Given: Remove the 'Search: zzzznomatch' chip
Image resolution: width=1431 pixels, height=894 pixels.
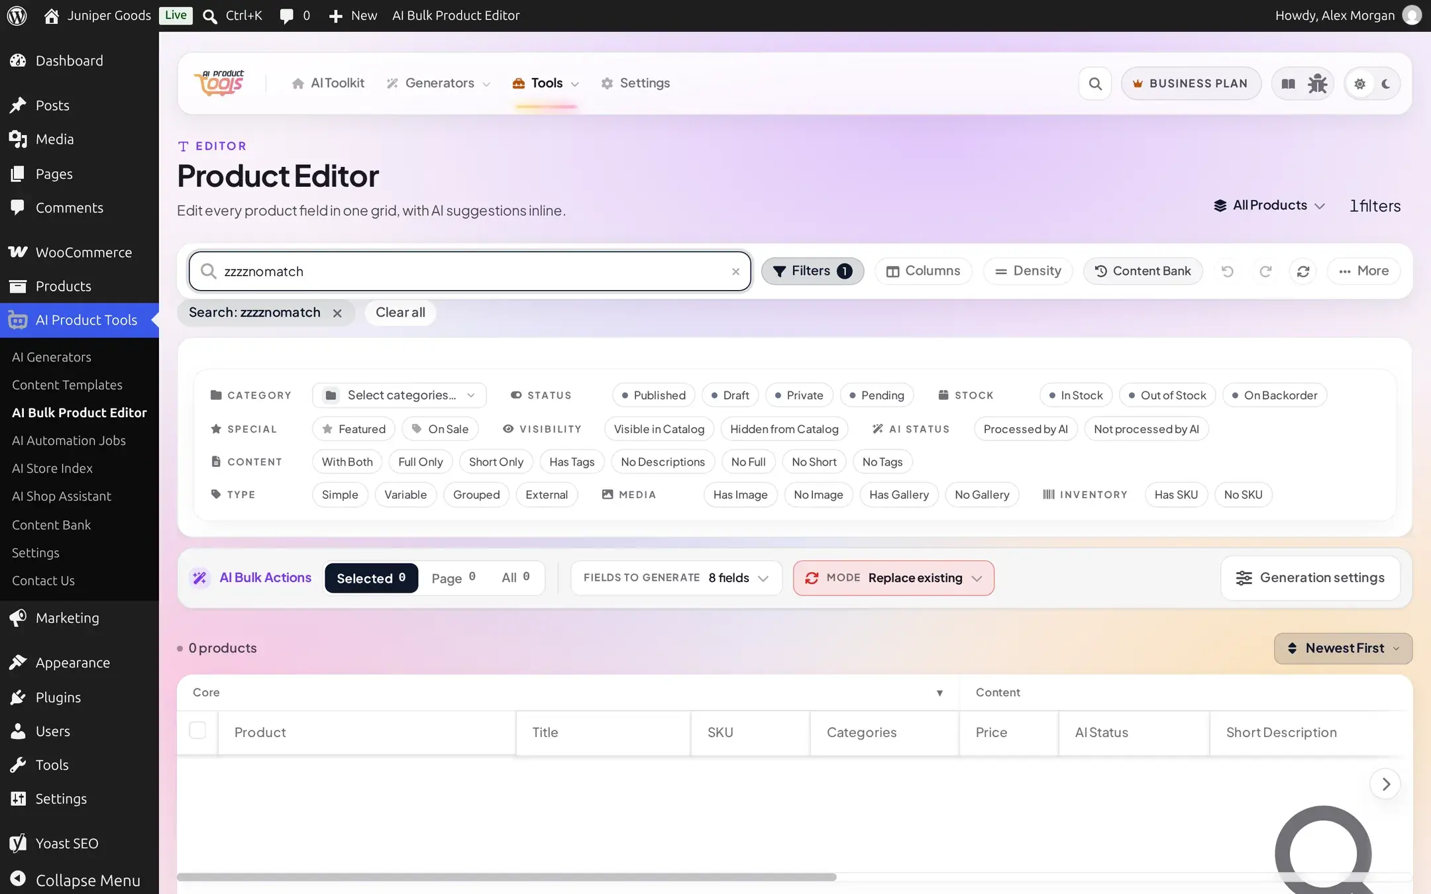Looking at the screenshot, I should (x=337, y=313).
